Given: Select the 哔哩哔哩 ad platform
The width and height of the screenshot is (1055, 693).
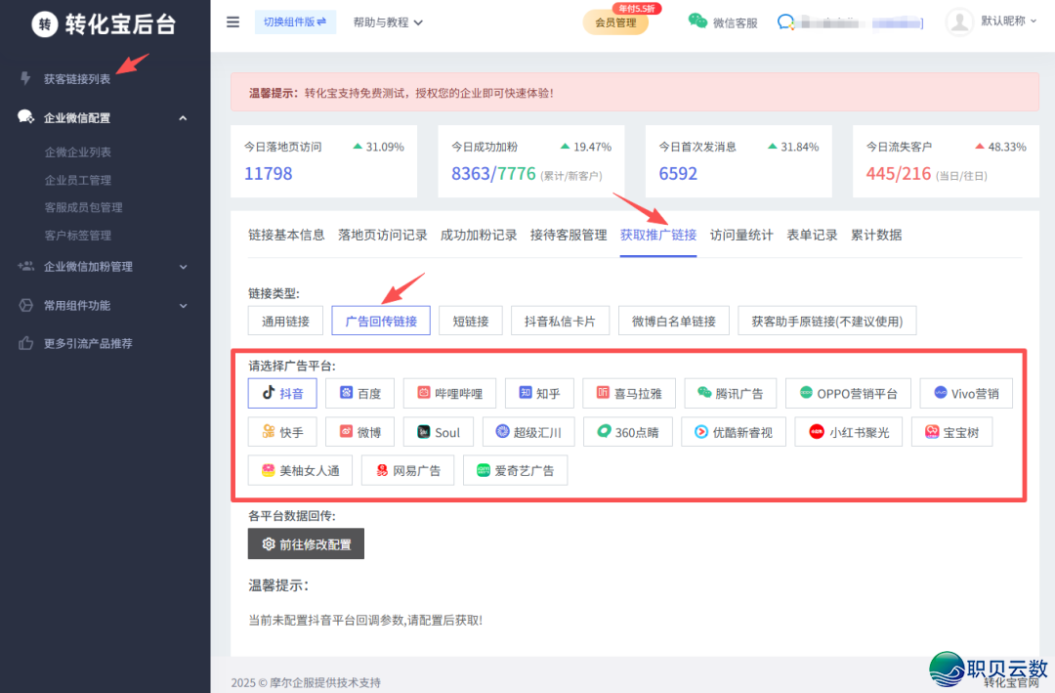Looking at the screenshot, I should click(x=451, y=393).
